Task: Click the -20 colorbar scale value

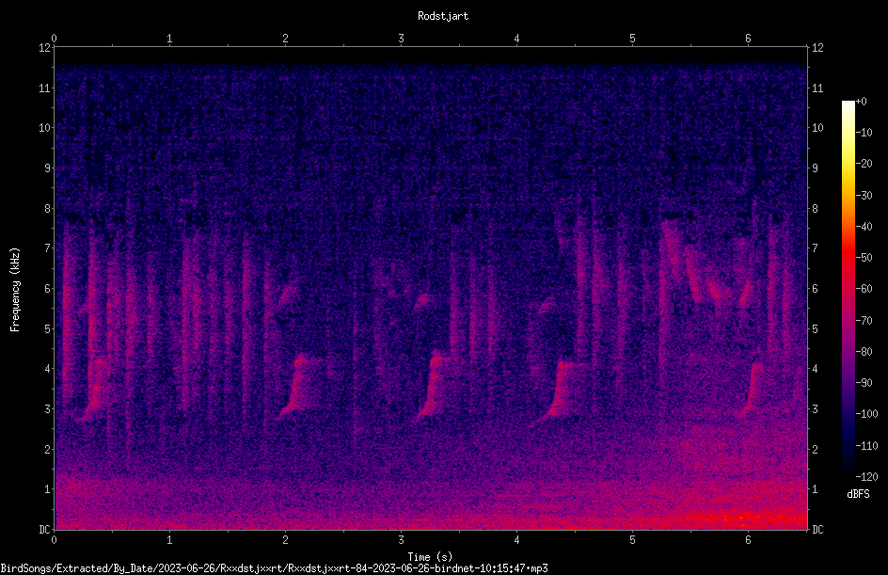Action: 864,164
